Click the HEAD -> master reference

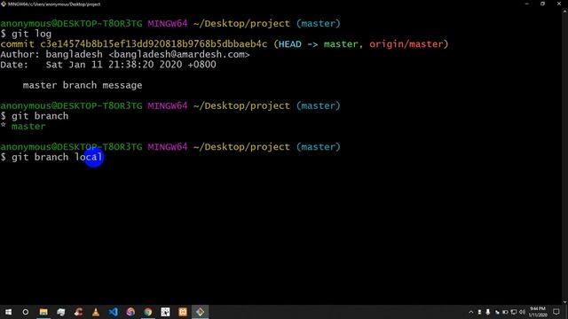[x=318, y=44]
